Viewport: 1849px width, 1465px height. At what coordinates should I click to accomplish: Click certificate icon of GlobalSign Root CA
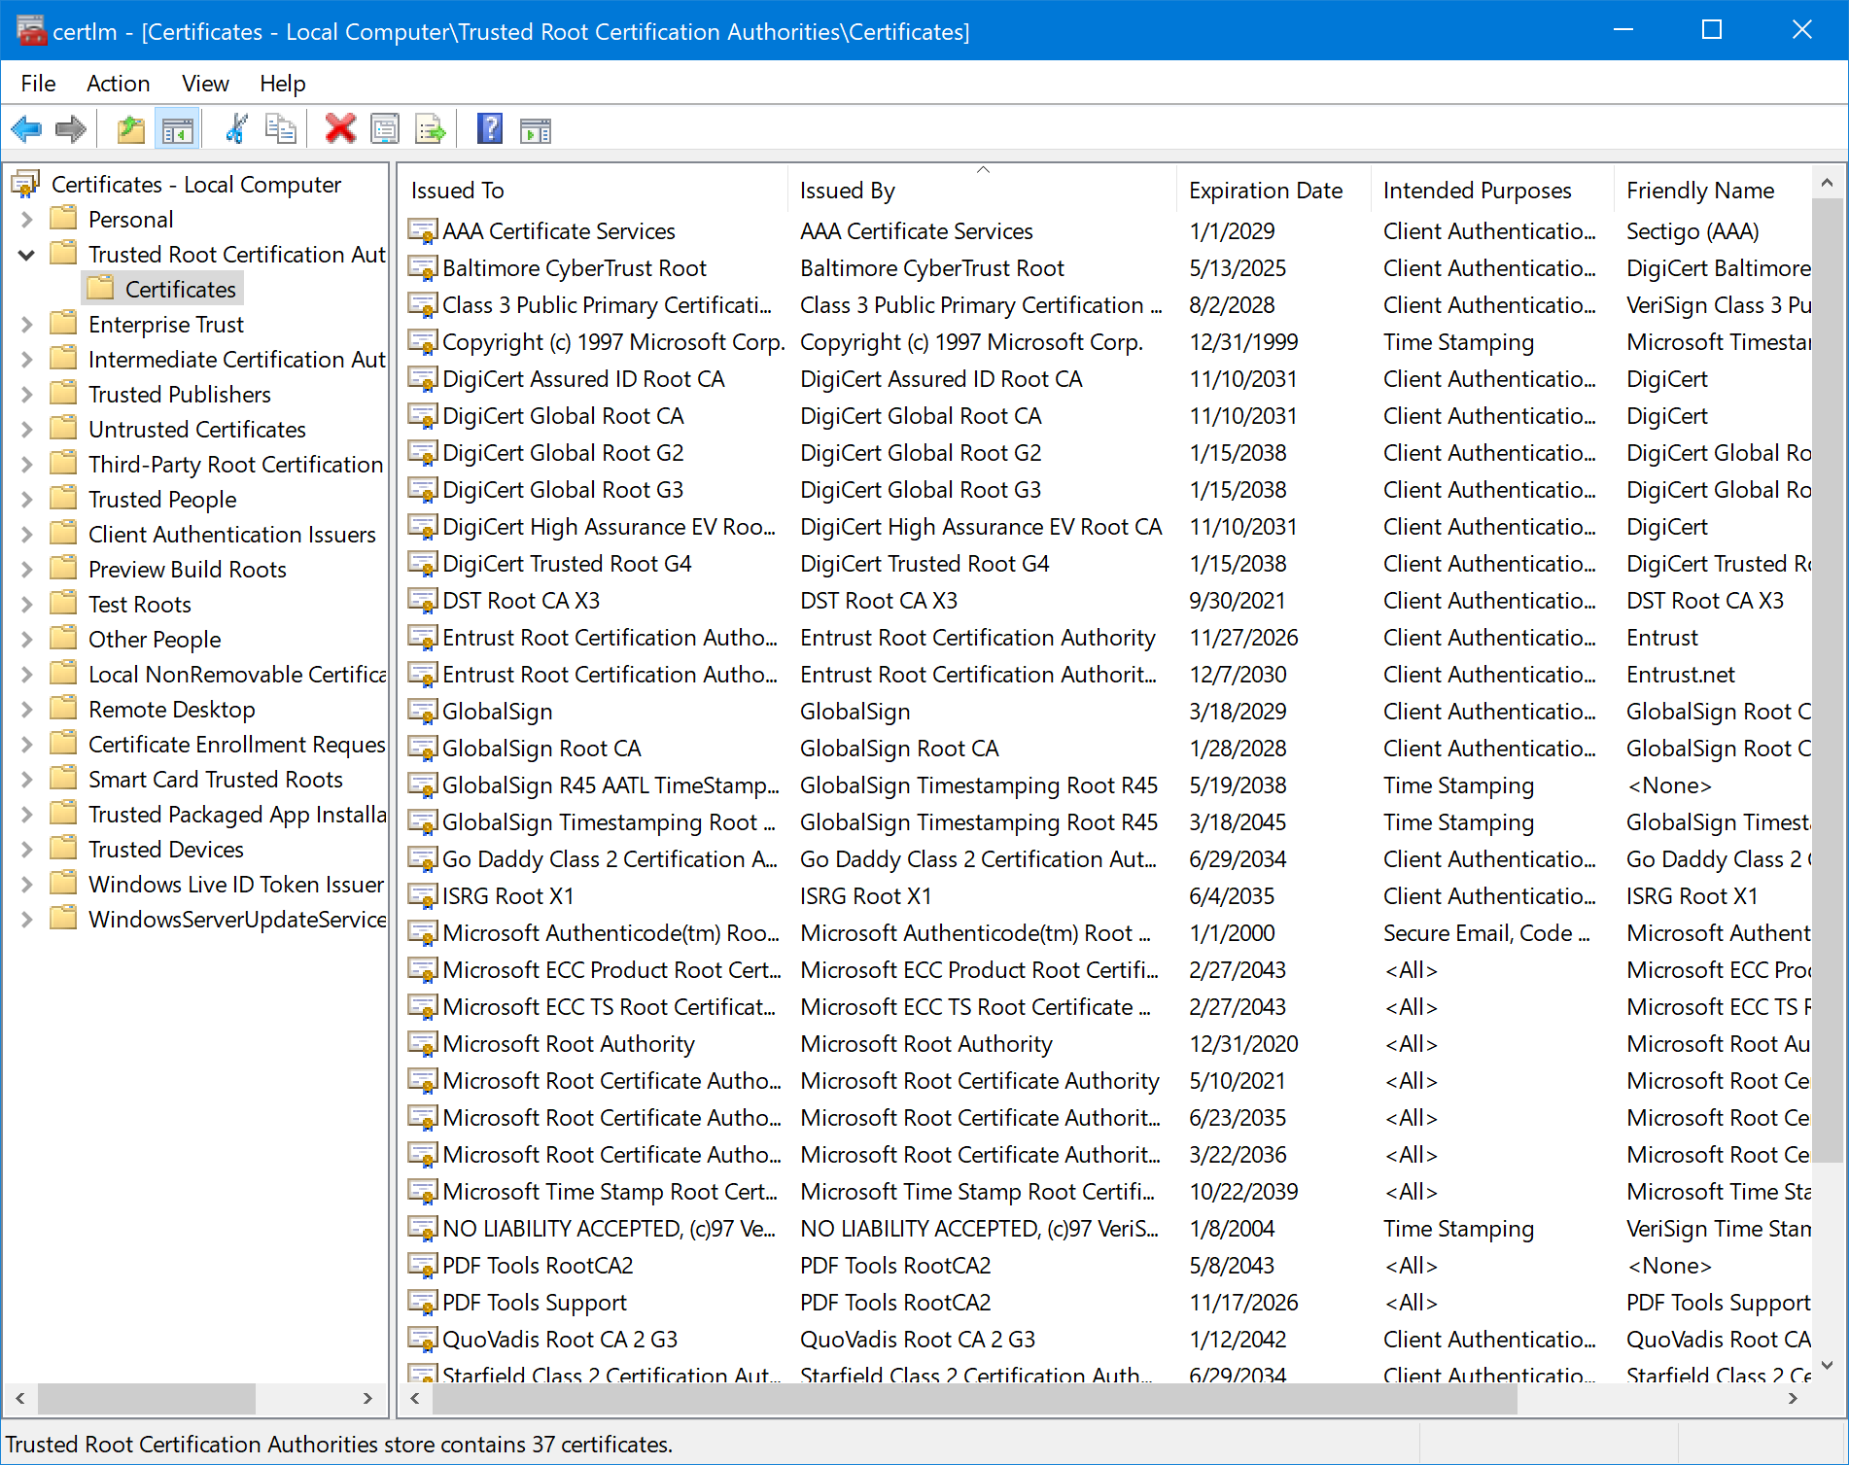pos(422,749)
